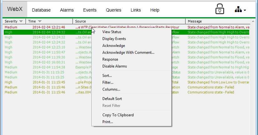This screenshot has height=135, width=258.
Task: Click the padlock security icon
Action: coord(220,10)
